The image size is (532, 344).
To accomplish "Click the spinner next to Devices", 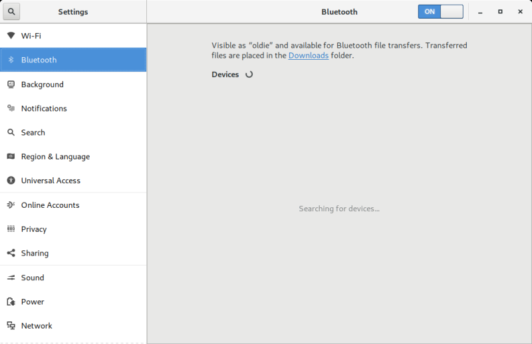I will [x=249, y=74].
